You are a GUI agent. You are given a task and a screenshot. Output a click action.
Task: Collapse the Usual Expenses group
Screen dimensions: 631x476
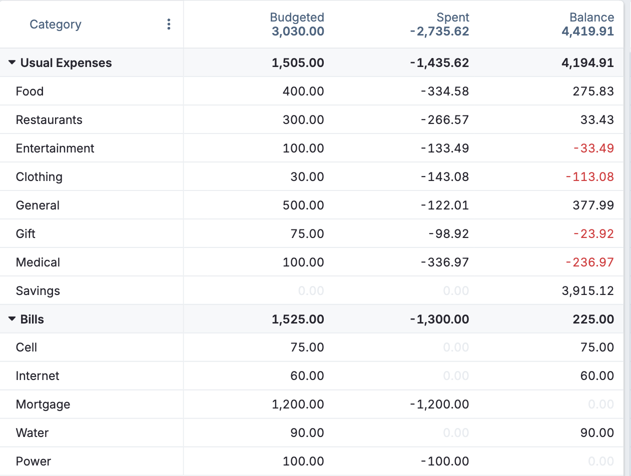(13, 63)
